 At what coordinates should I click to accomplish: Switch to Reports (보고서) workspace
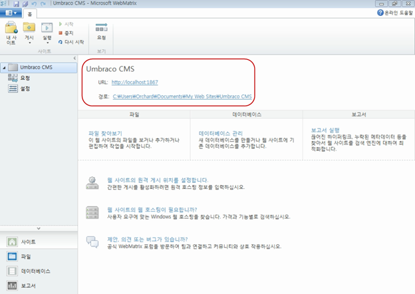[39, 285]
